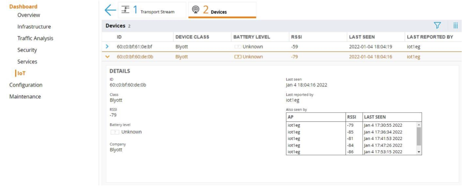Select Infrastructure in the sidebar
Viewport: 467px width, 187px height.
tap(34, 27)
